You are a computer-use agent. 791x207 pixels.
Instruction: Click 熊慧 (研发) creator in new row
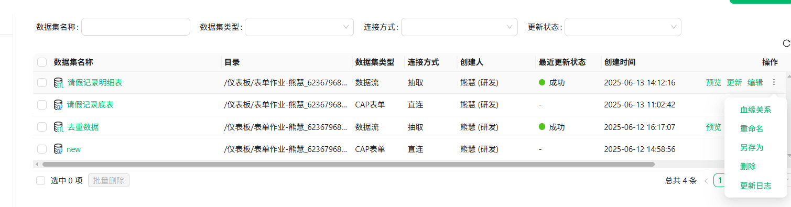click(479, 149)
